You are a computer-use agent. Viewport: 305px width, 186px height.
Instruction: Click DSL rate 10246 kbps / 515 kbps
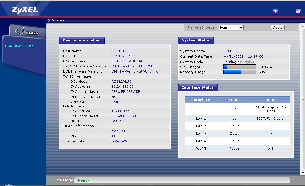[271, 109]
